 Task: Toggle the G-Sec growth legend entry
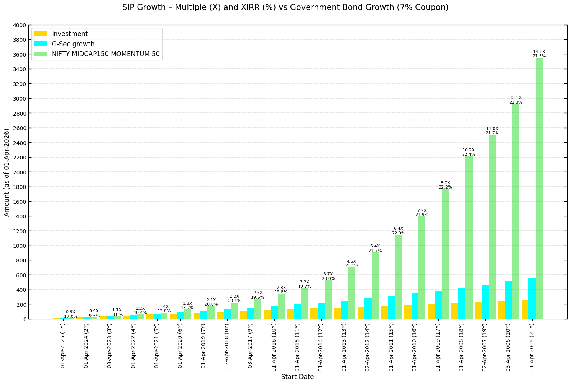click(x=72, y=44)
